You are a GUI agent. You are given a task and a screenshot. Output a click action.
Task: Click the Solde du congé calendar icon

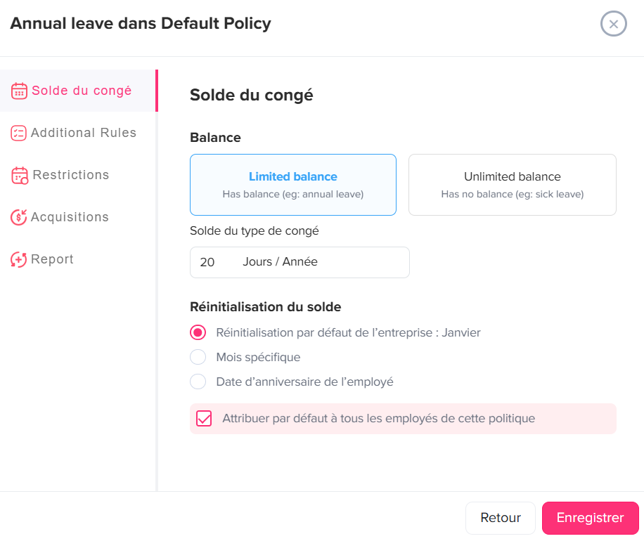pyautogui.click(x=19, y=91)
